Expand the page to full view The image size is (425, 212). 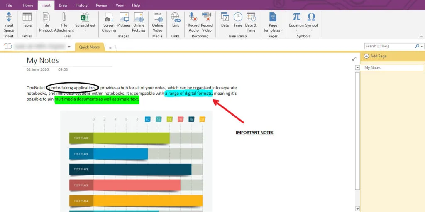[354, 59]
